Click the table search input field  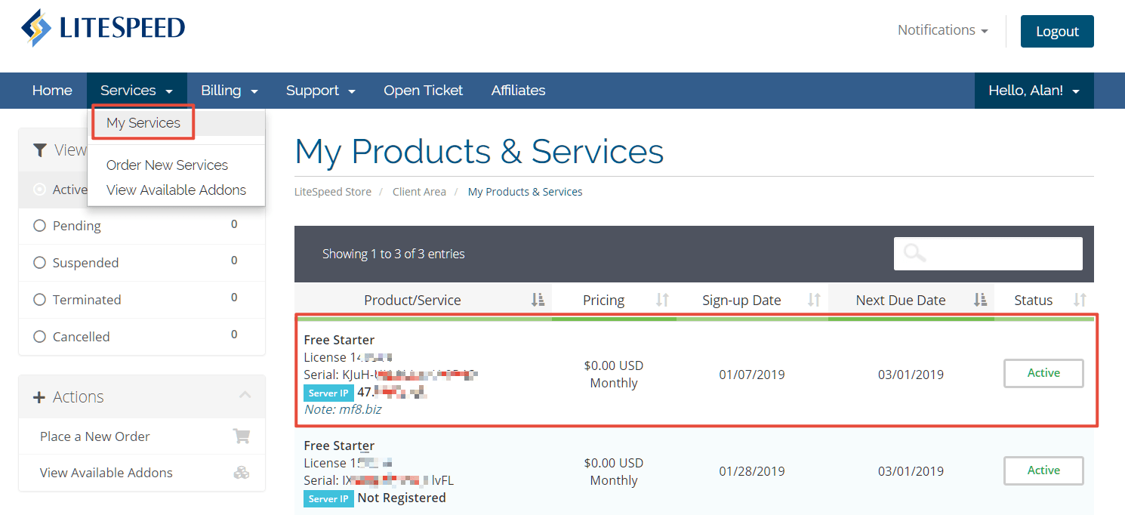click(x=988, y=254)
